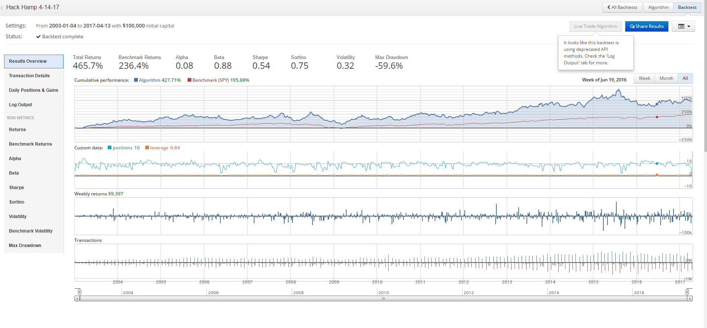Select the Month range toggle
The height and width of the screenshot is (328, 707).
pos(666,78)
